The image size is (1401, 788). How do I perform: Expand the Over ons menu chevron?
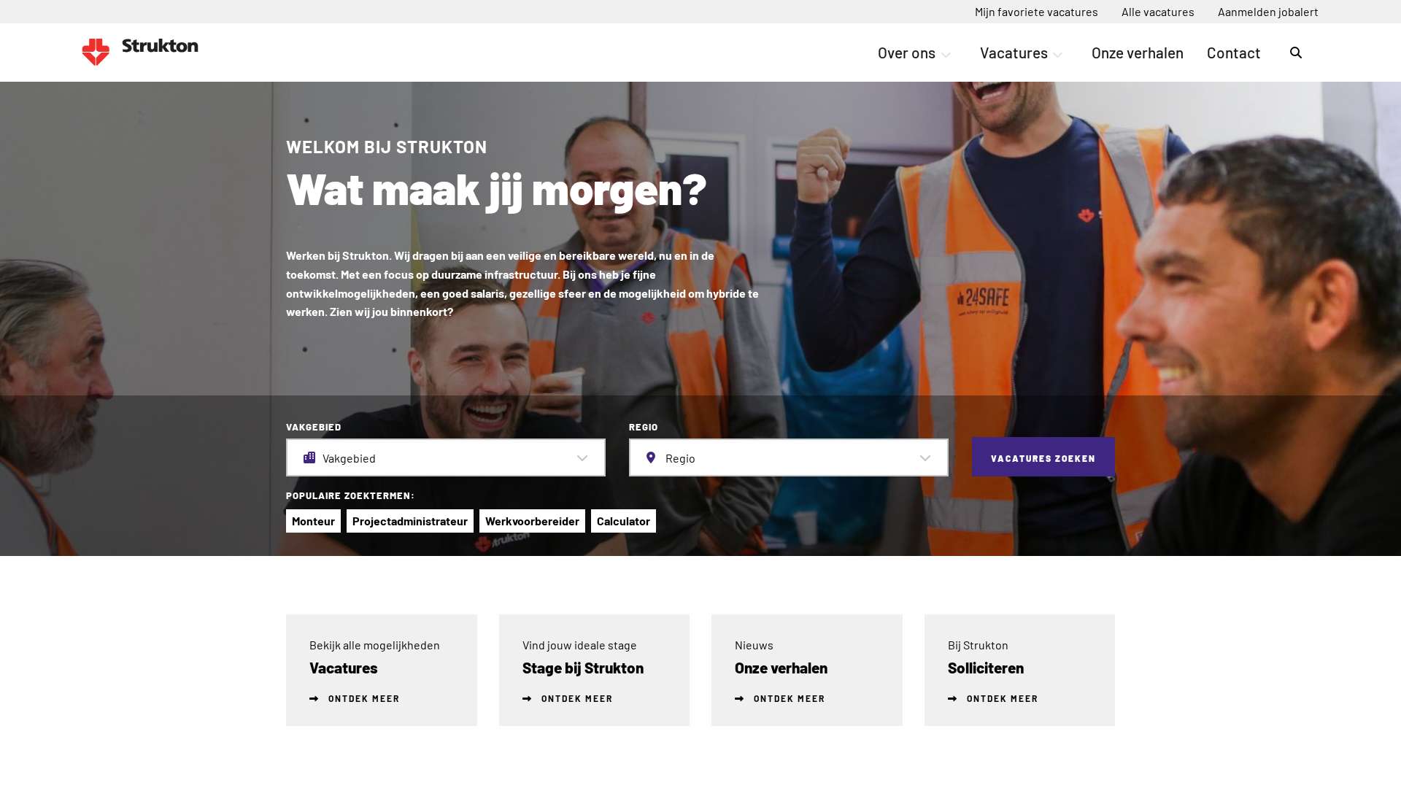point(946,55)
